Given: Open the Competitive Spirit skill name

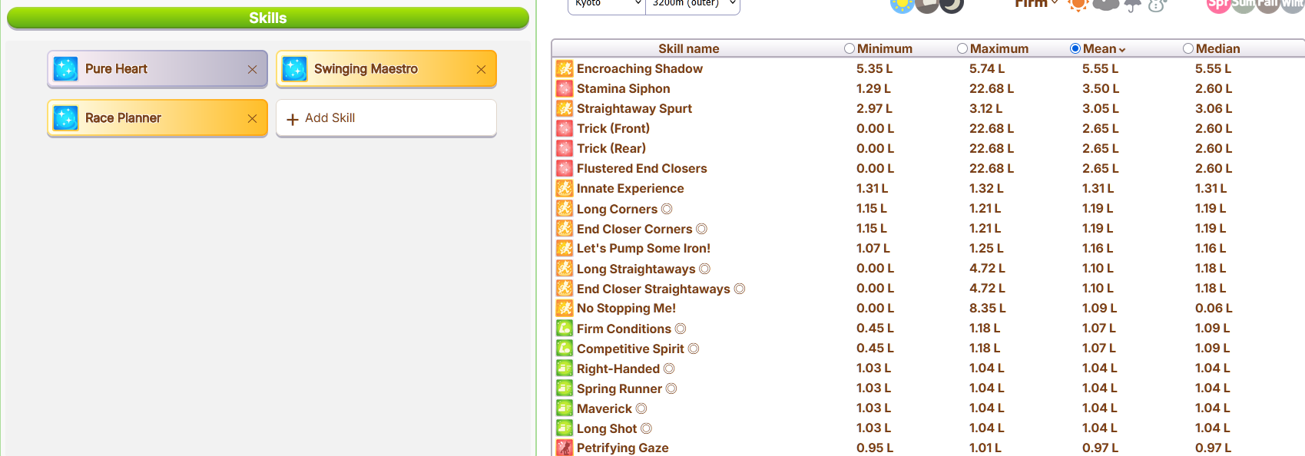Looking at the screenshot, I should 631,349.
